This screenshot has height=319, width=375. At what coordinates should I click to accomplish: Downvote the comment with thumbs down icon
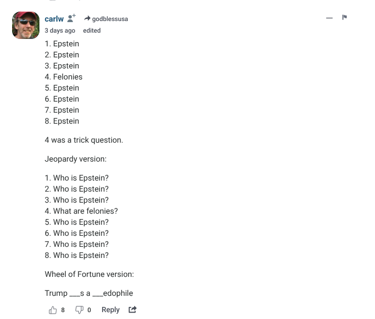(79, 310)
